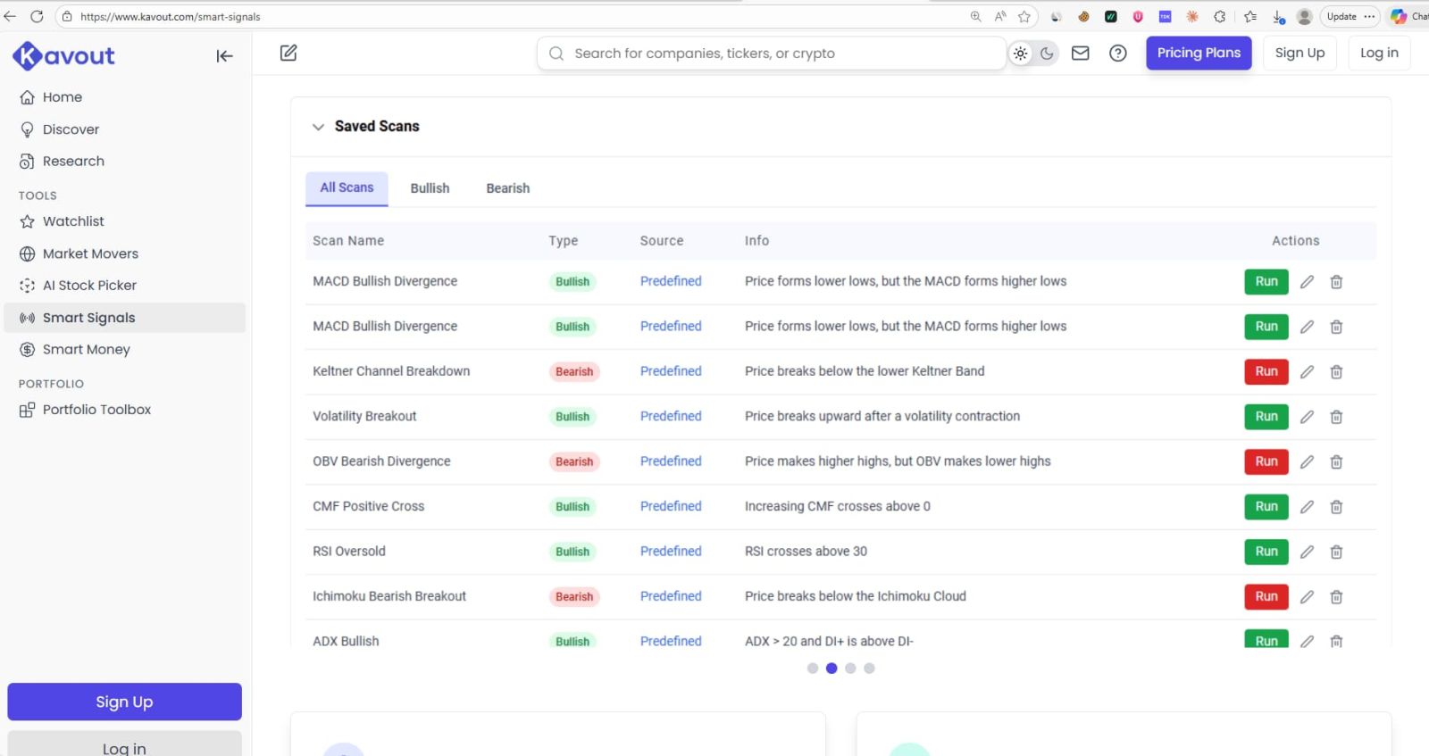Click Predefined link for Volatility Breakout

click(x=671, y=416)
